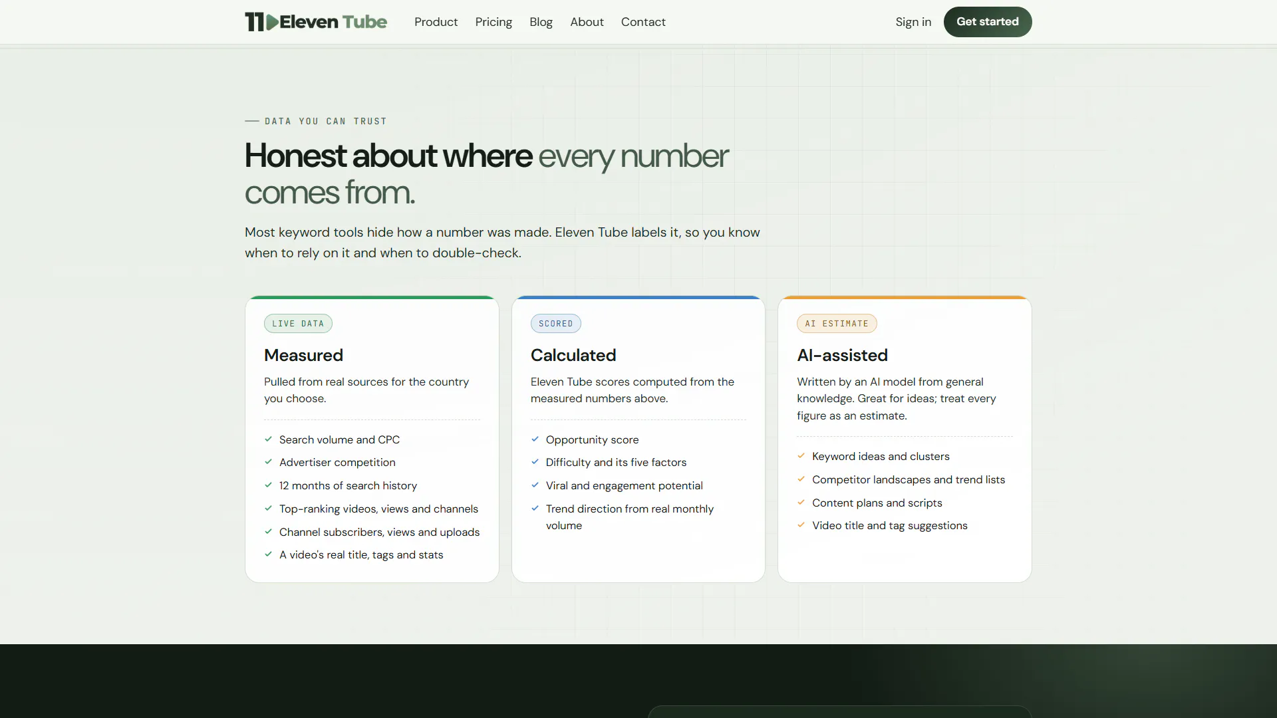Go to the Pricing page

pos(494,22)
